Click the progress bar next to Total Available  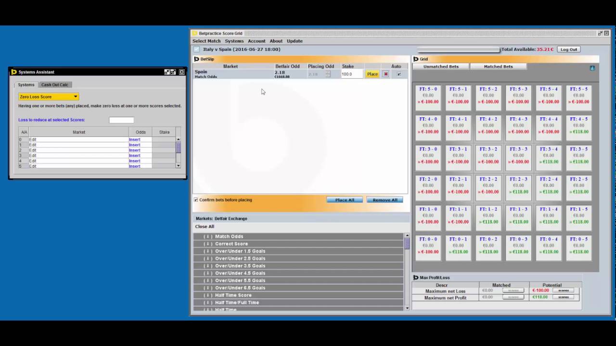(458, 49)
